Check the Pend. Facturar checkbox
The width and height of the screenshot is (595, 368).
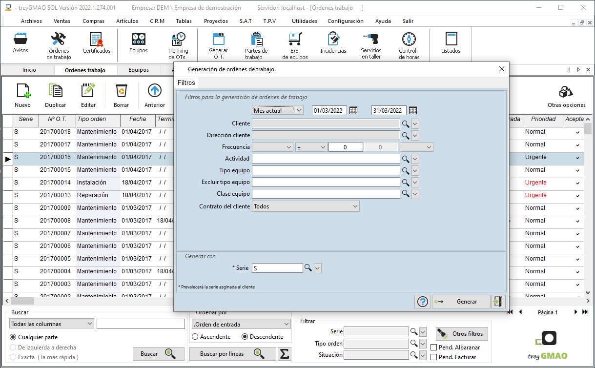(434, 357)
